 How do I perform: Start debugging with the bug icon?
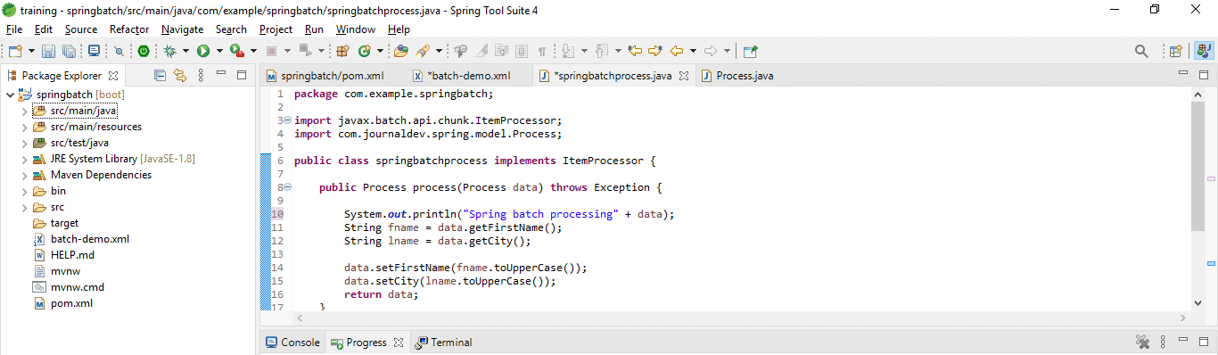(169, 51)
